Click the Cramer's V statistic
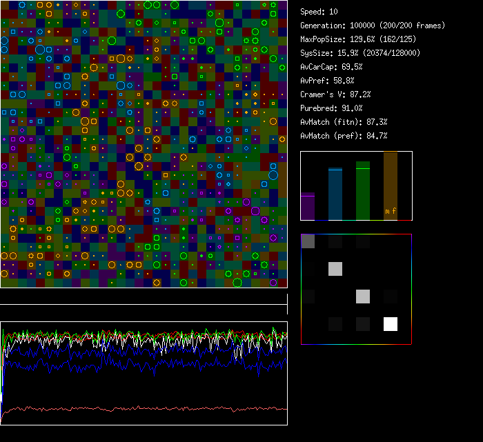 click(x=335, y=94)
